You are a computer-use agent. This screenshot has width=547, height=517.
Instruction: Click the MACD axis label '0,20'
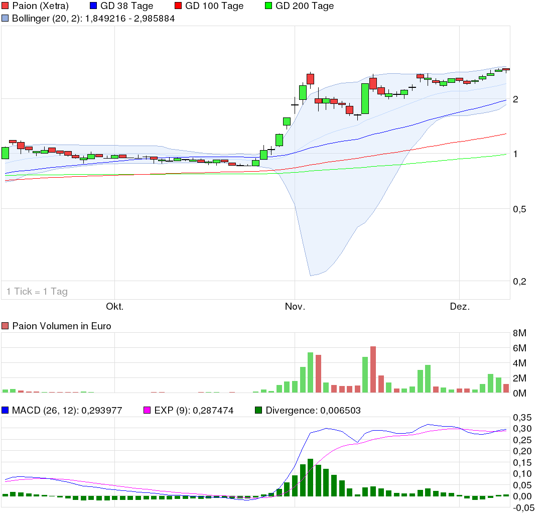(522, 451)
